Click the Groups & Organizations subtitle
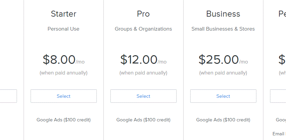The width and height of the screenshot is (286, 140). (143, 29)
